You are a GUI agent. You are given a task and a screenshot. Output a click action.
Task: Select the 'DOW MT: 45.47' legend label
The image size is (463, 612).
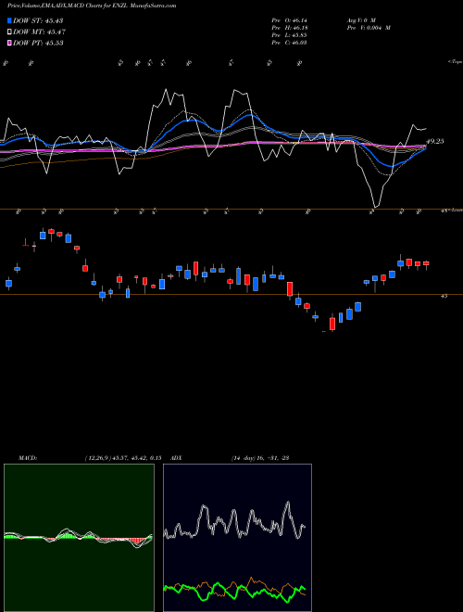click(x=40, y=32)
